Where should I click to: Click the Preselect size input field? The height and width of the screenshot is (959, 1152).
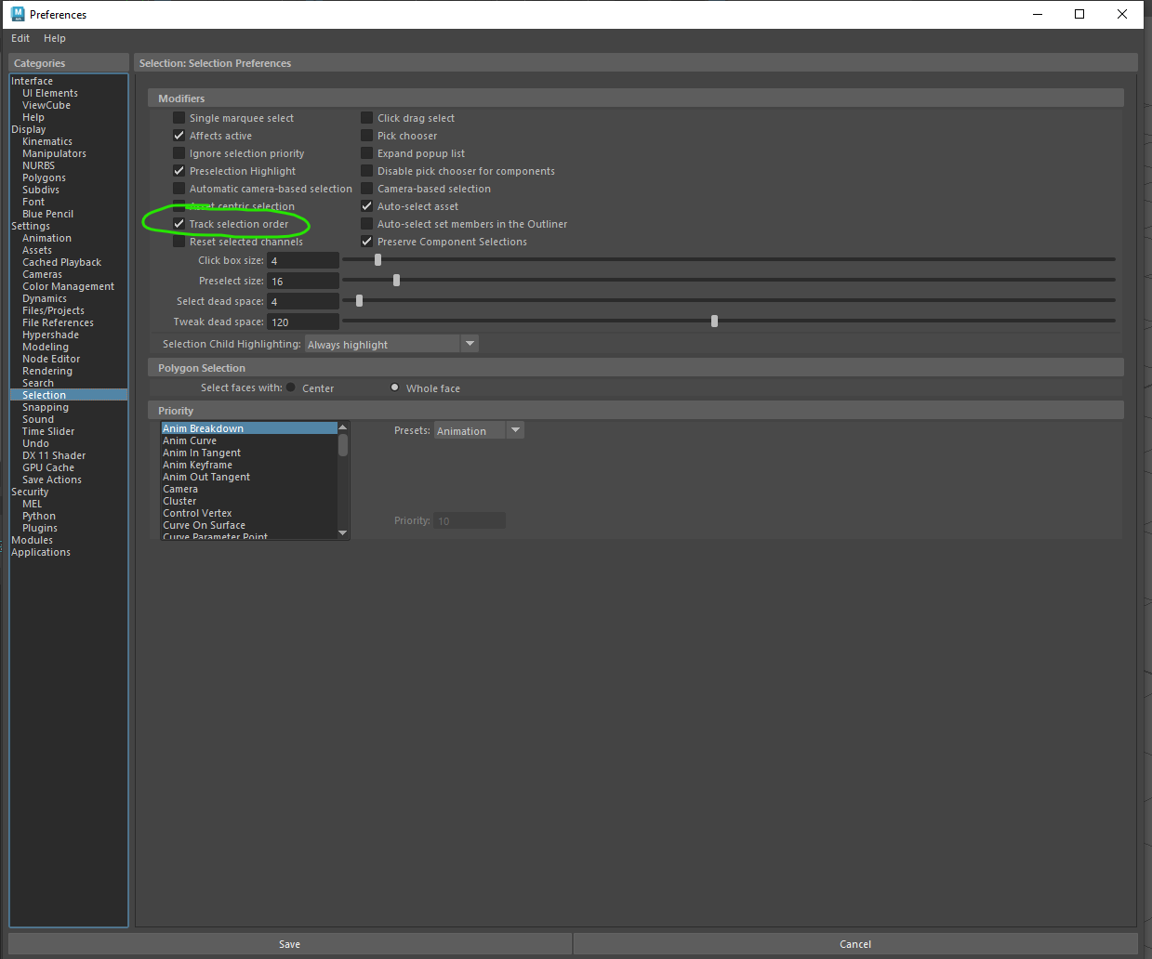[303, 281]
